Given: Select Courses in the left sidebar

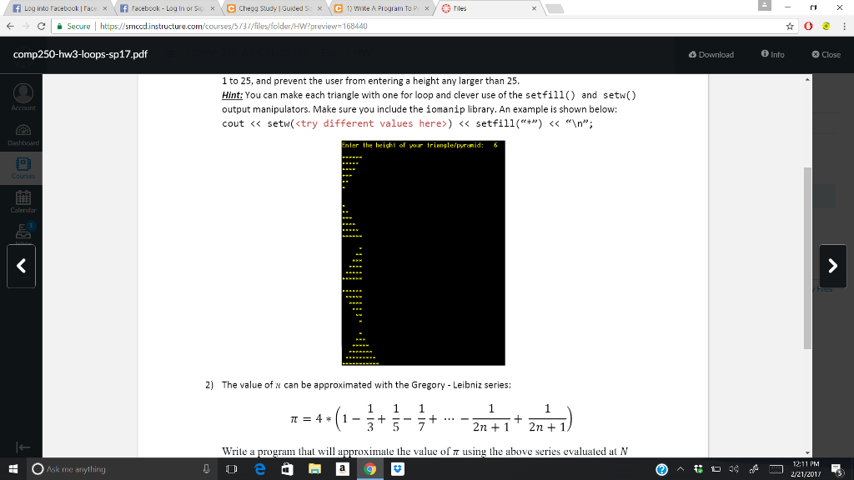Looking at the screenshot, I should (23, 166).
